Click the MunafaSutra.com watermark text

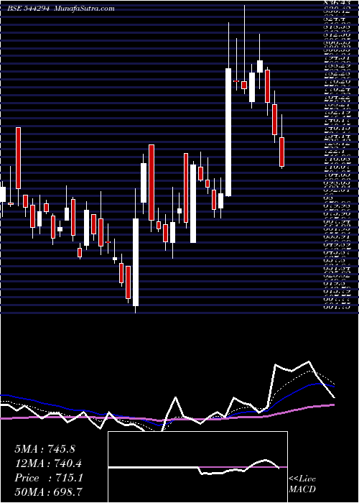point(85,9)
